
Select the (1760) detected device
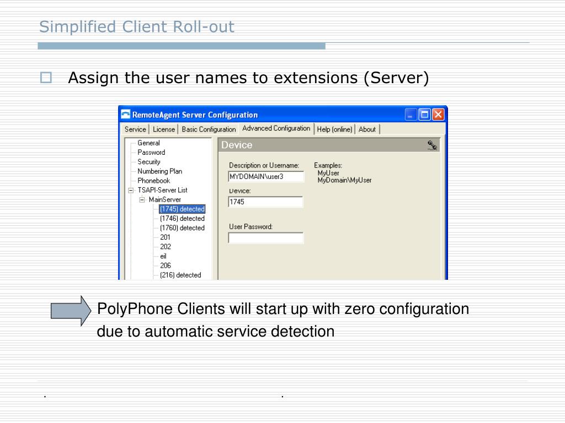182,227
